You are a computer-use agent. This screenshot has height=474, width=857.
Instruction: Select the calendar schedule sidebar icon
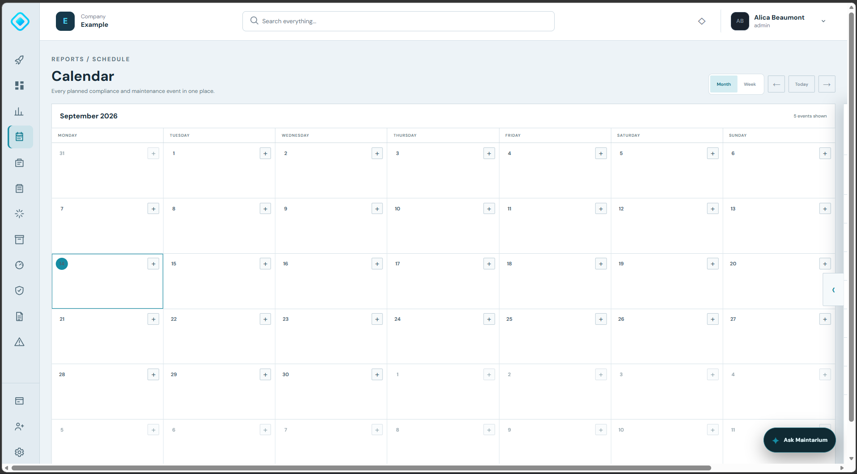(20, 137)
